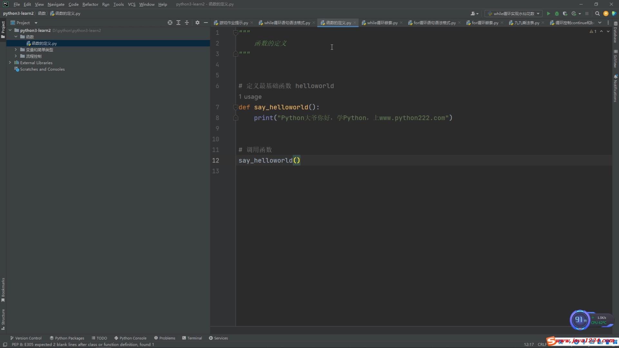Viewport: 619px width, 348px height.
Task: Toggle the Version Control tool window
Action: point(26,338)
